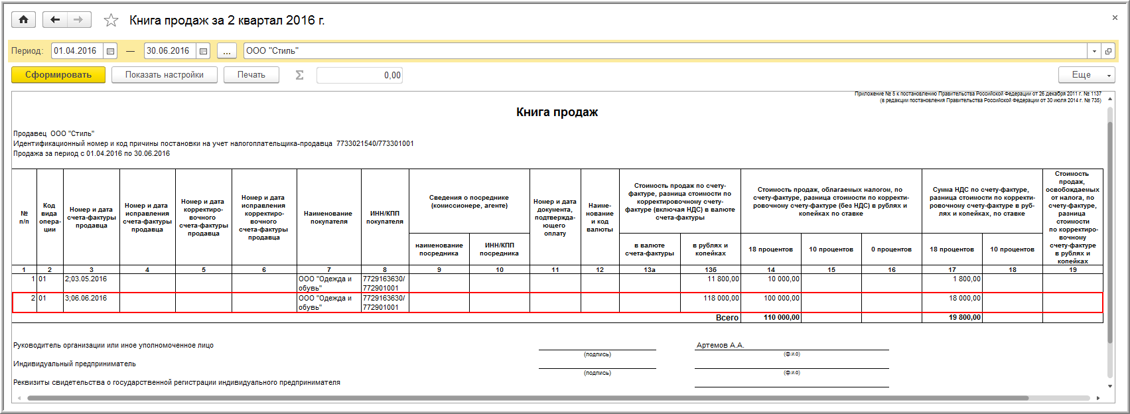Select cell with invoice 2;03.05.2016

point(92,283)
